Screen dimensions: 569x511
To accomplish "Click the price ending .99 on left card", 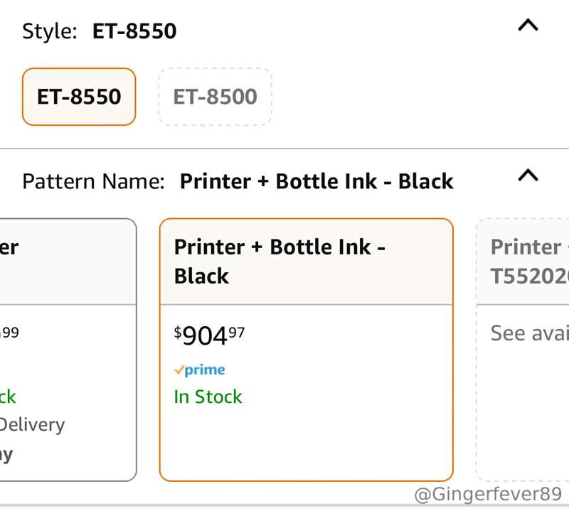I will click(x=9, y=332).
